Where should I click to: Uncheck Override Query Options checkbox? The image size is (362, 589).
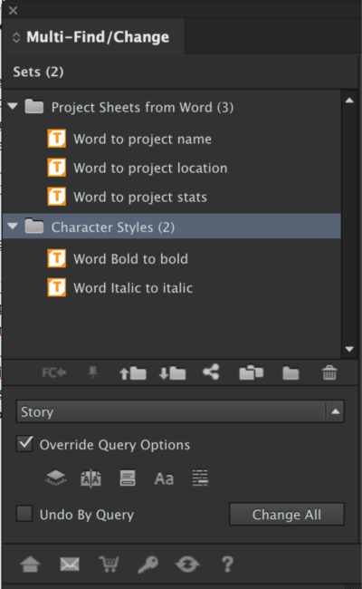(x=24, y=444)
